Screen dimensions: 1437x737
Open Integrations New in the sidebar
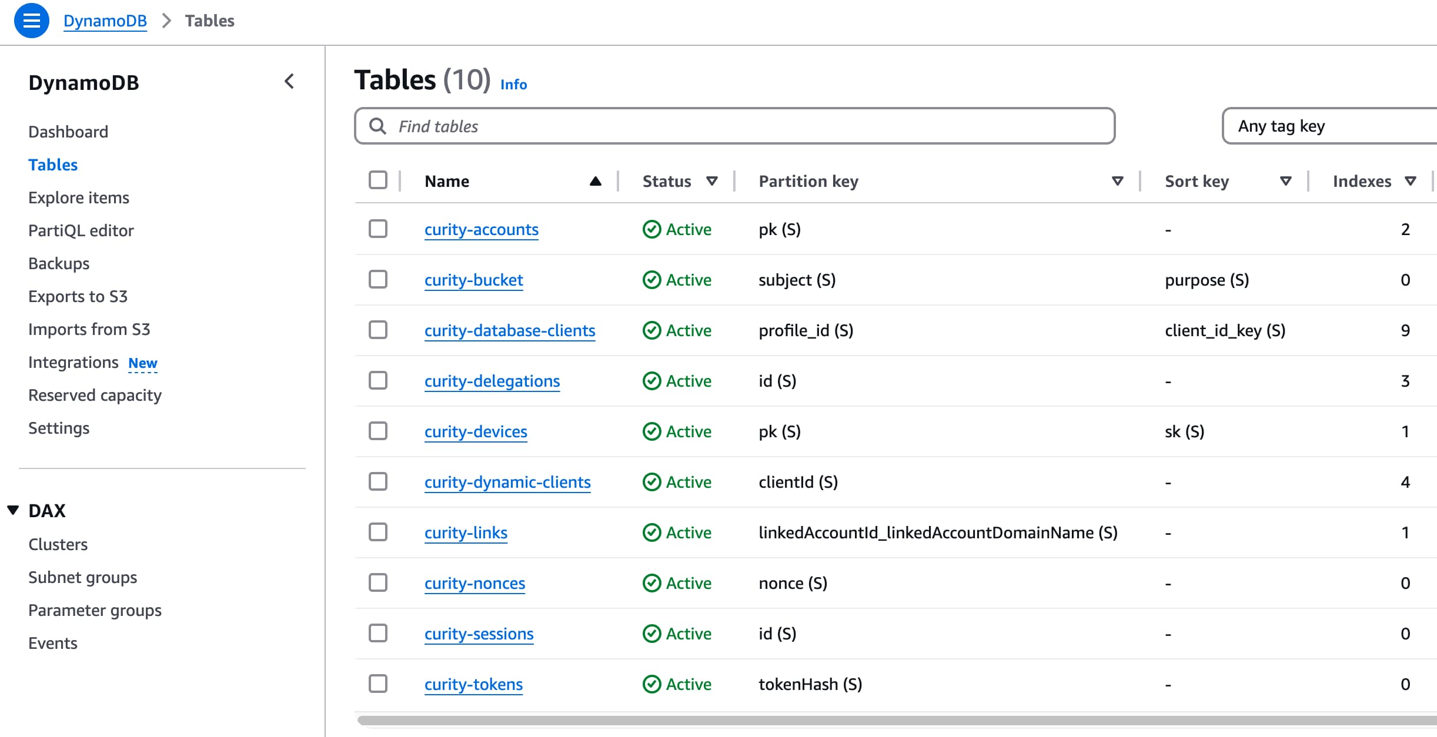93,363
